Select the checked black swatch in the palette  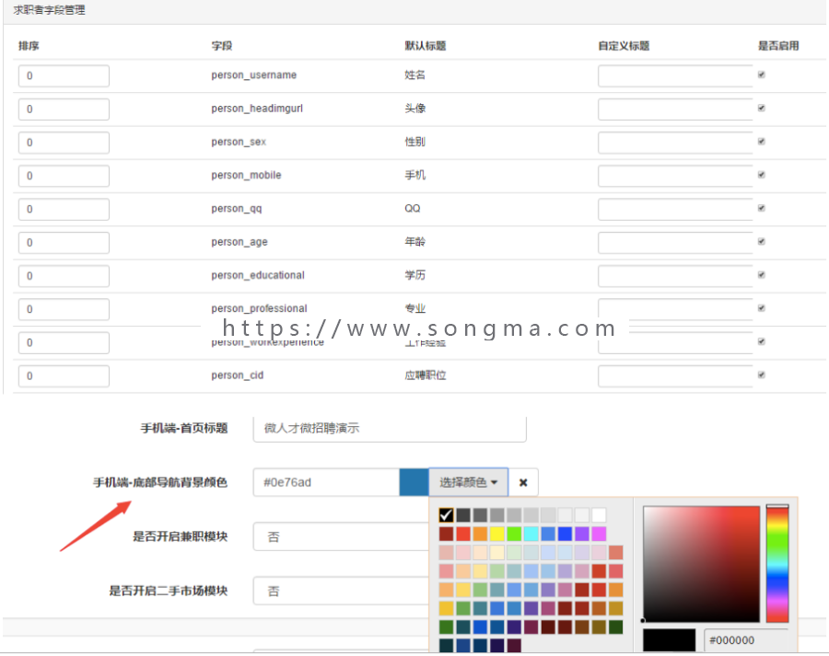[446, 515]
